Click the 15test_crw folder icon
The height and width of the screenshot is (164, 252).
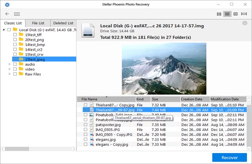click(x=21, y=54)
